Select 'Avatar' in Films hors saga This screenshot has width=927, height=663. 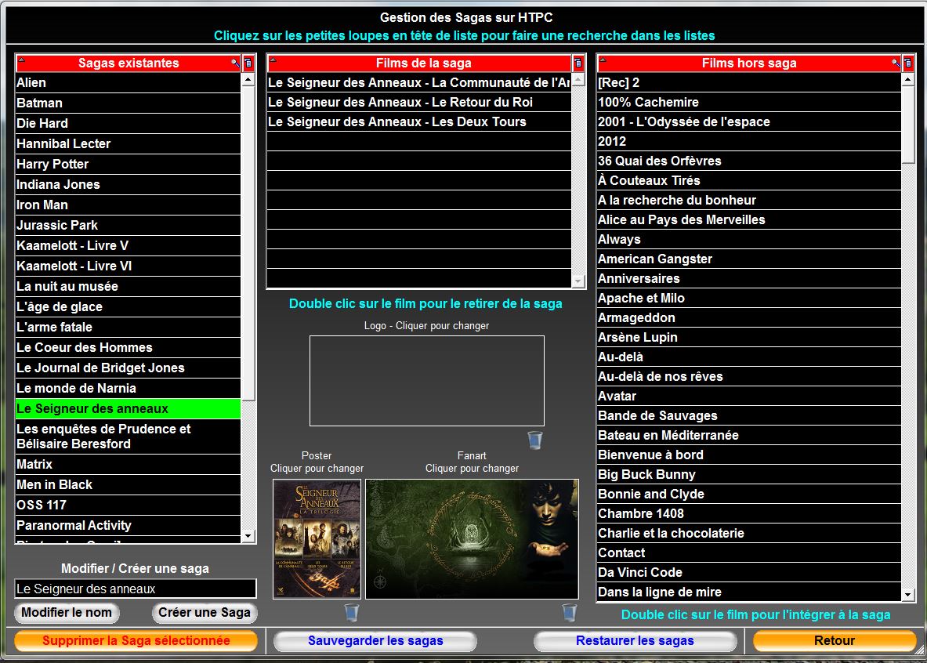click(x=749, y=397)
